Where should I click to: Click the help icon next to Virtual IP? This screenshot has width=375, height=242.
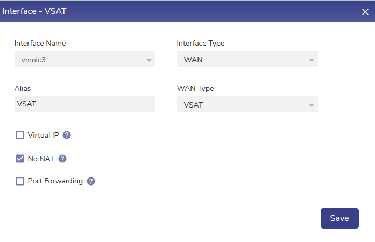[67, 135]
